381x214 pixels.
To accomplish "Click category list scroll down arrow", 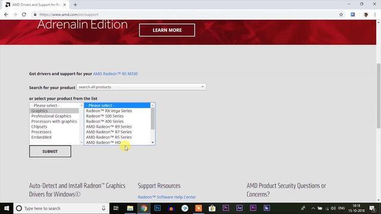I will click(82, 143).
